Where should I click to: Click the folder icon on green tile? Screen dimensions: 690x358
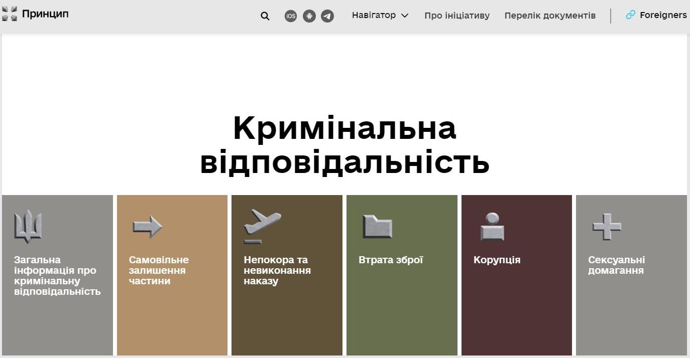(x=377, y=227)
